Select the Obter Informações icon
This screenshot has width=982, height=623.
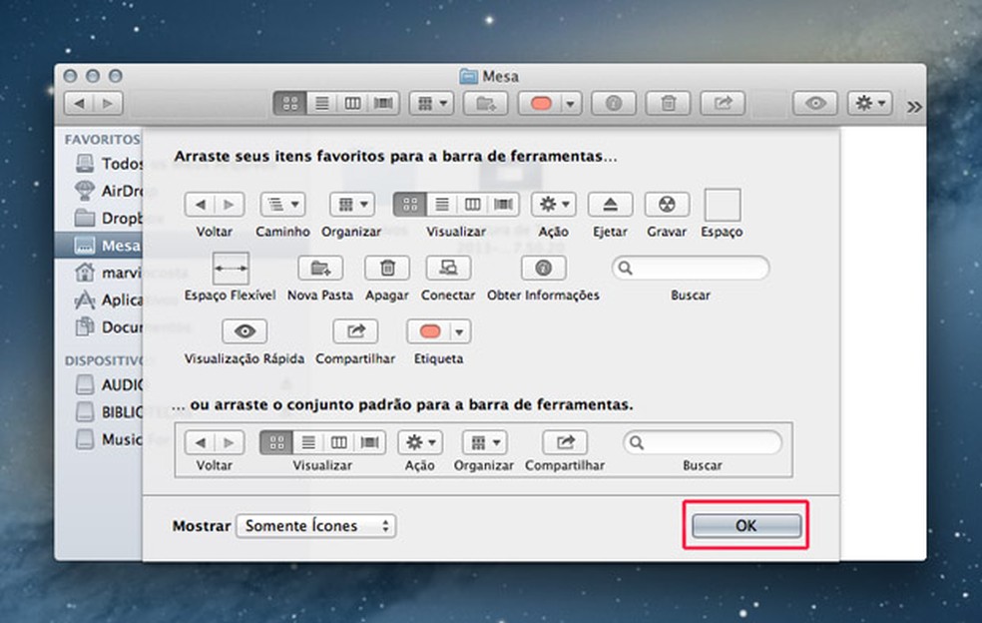(x=544, y=269)
